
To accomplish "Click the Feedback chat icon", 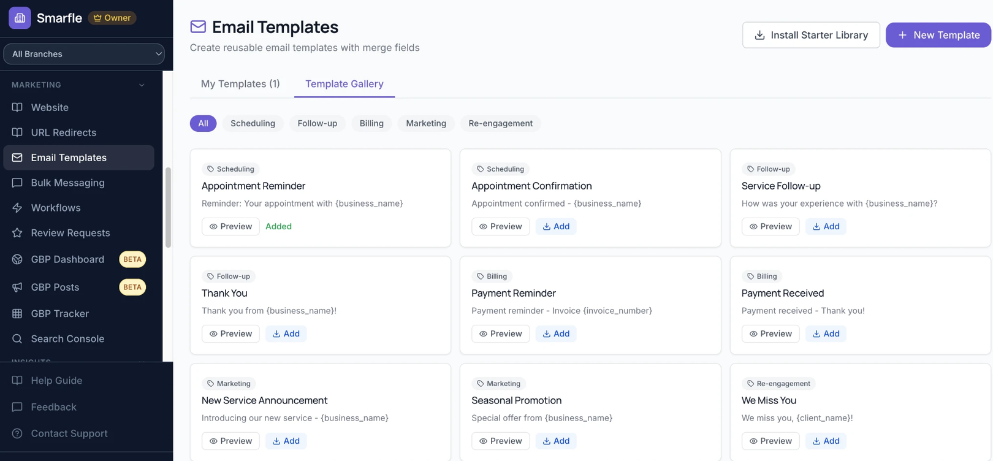I will coord(17,407).
